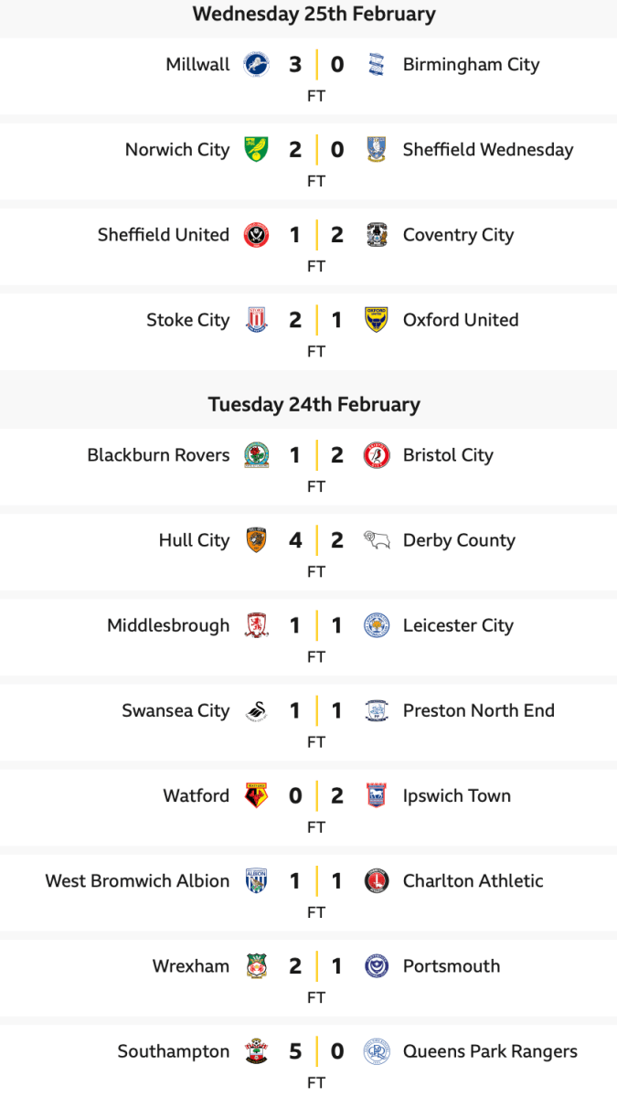The image size is (617, 1097).
Task: Click the Millwall club crest
Action: (x=256, y=64)
